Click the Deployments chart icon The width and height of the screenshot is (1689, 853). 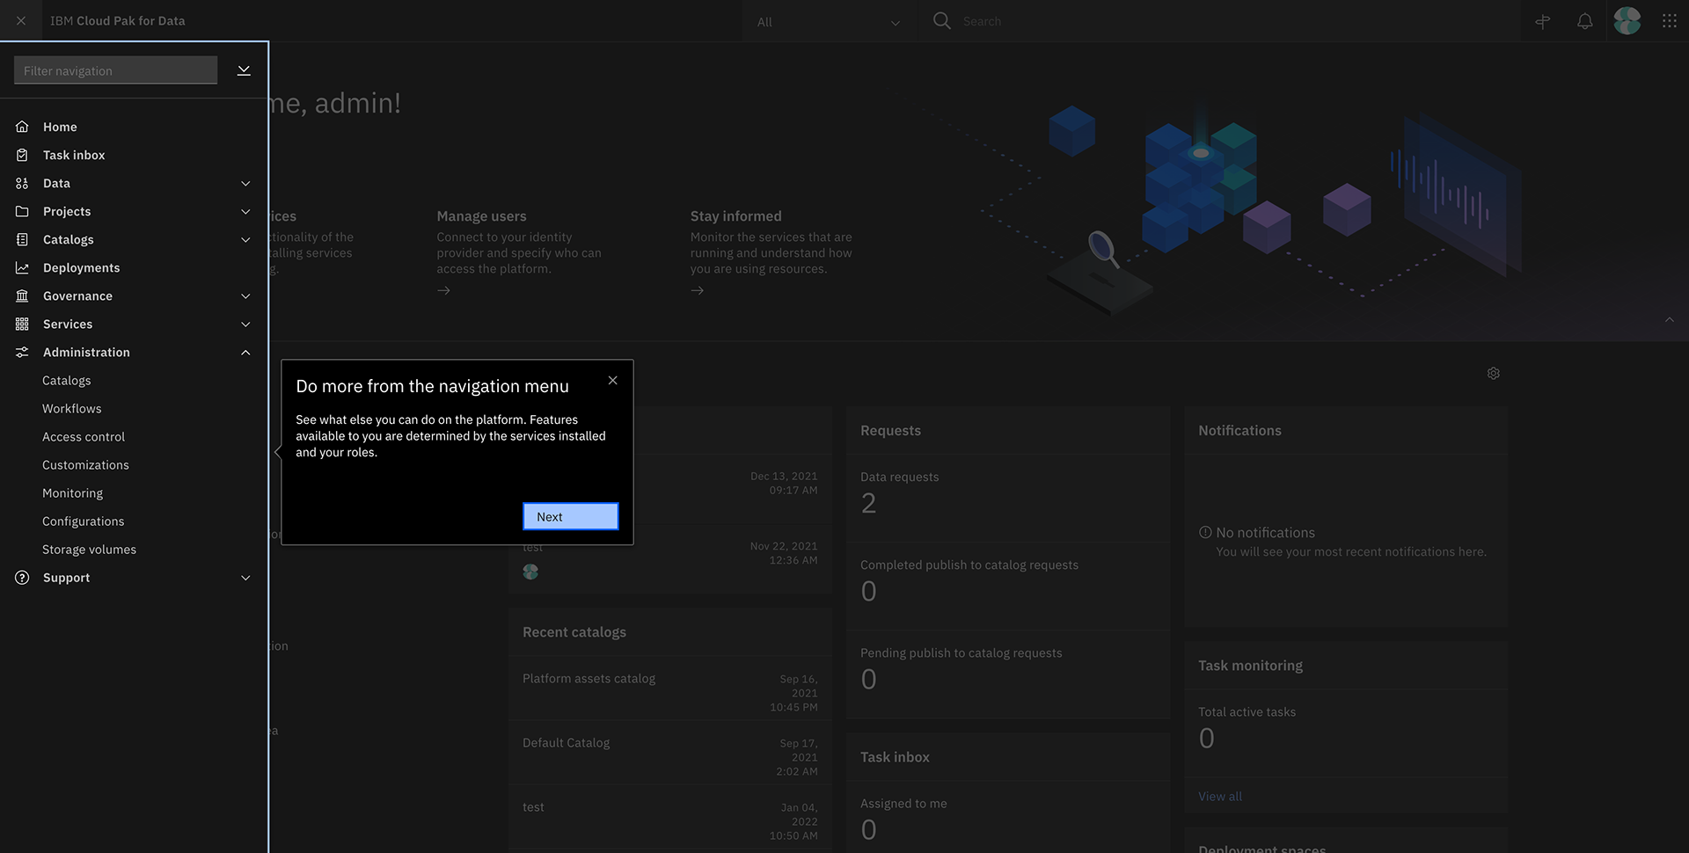click(22, 267)
